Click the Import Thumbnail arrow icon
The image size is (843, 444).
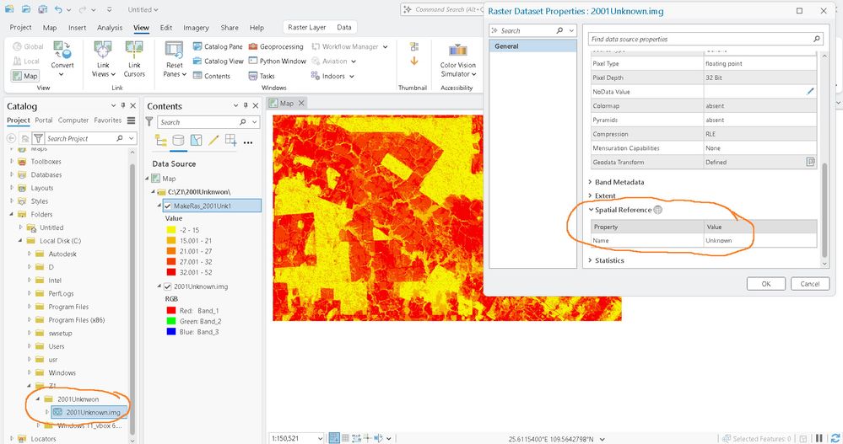pyautogui.click(x=414, y=62)
